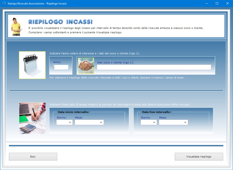The image size is (233, 170).
Task: Open Giorno dropdown for Data fine intervallo
Action: tap(149, 122)
